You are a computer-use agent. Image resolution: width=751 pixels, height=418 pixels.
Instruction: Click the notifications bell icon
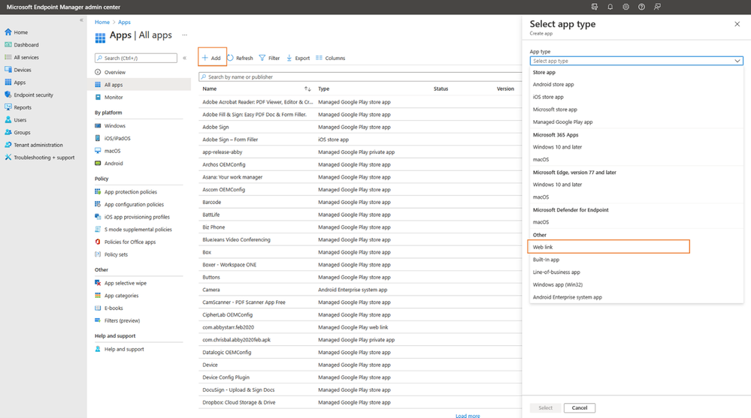click(x=610, y=7)
